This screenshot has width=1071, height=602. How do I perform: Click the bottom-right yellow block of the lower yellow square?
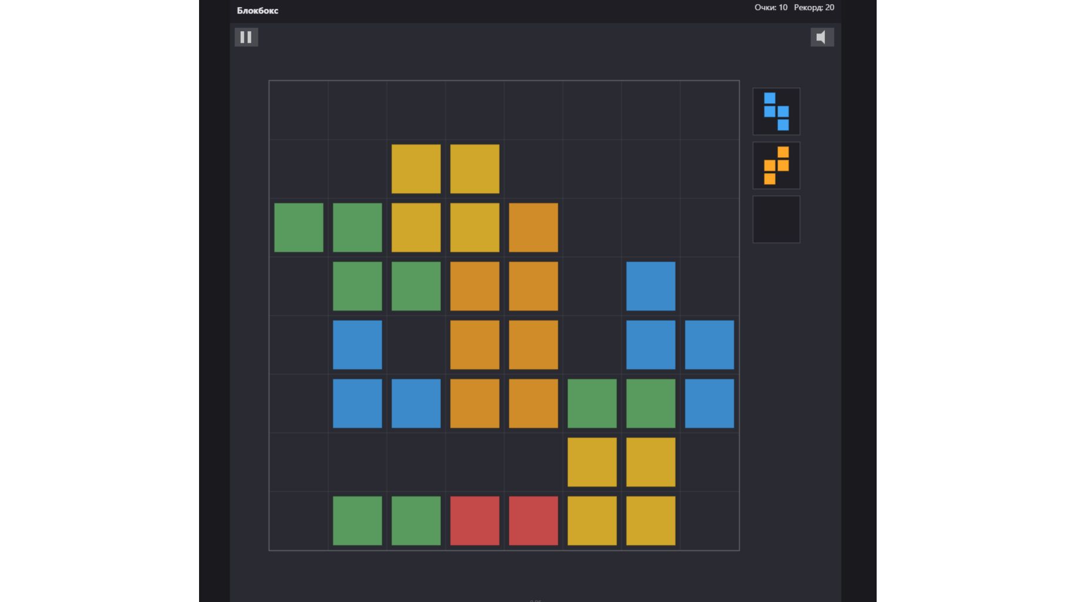click(x=651, y=520)
